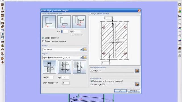Click the arch-shaped element tool
Viewport: 182px width, 102px height.
pos(2,46)
